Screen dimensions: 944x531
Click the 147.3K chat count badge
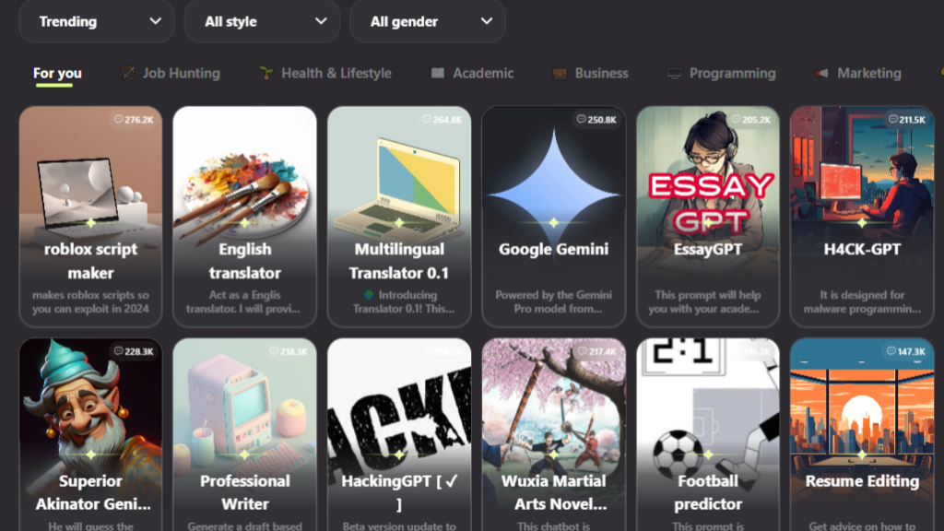pyautogui.click(x=907, y=351)
